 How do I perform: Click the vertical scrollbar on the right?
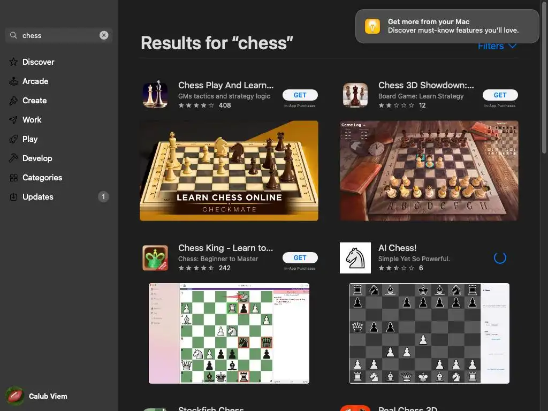pyautogui.click(x=544, y=77)
